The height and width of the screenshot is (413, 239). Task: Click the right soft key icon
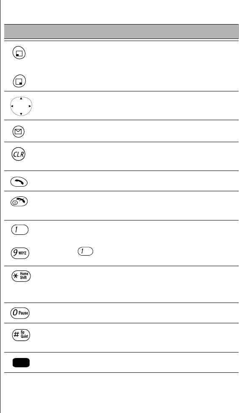19,81
